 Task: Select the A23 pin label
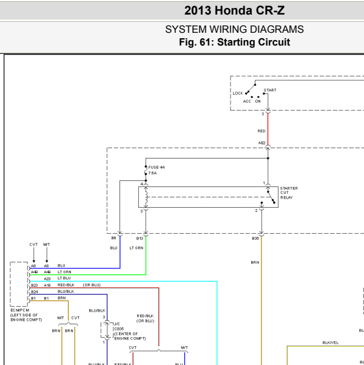(47, 279)
